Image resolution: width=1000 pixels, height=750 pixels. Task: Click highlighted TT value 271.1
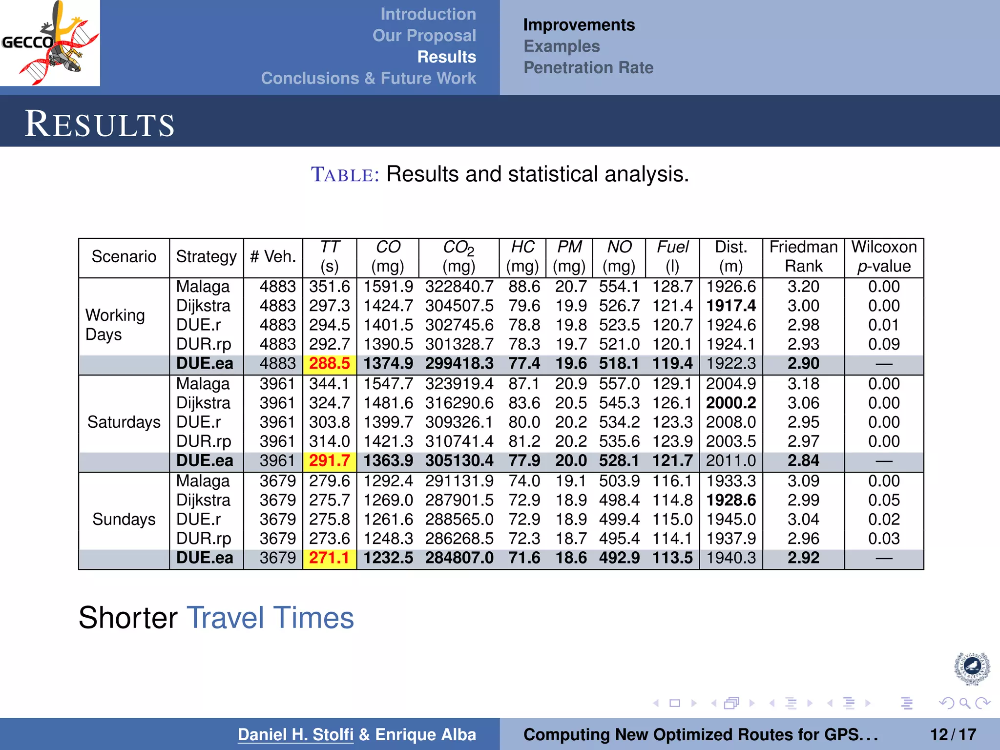(330, 558)
